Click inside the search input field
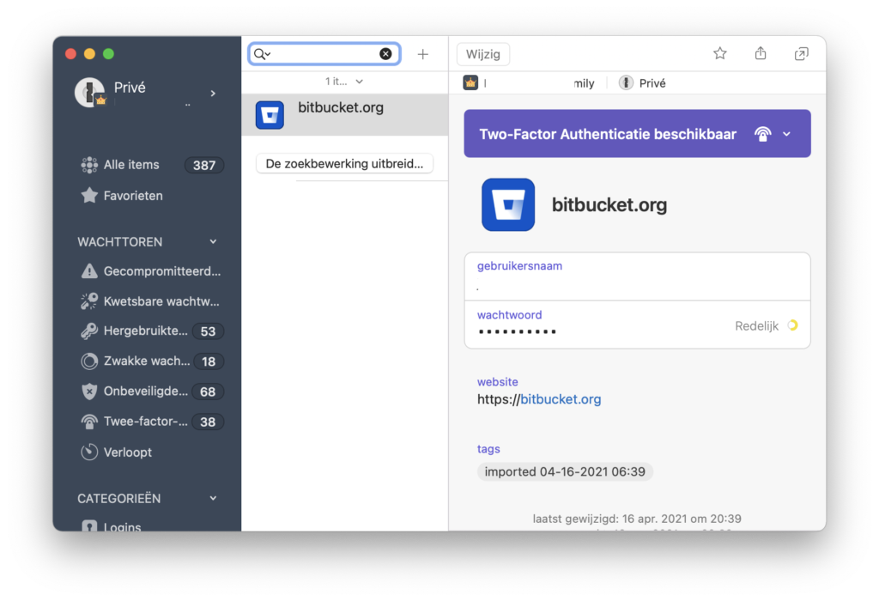Screen dimensions: 879x601 coord(325,54)
